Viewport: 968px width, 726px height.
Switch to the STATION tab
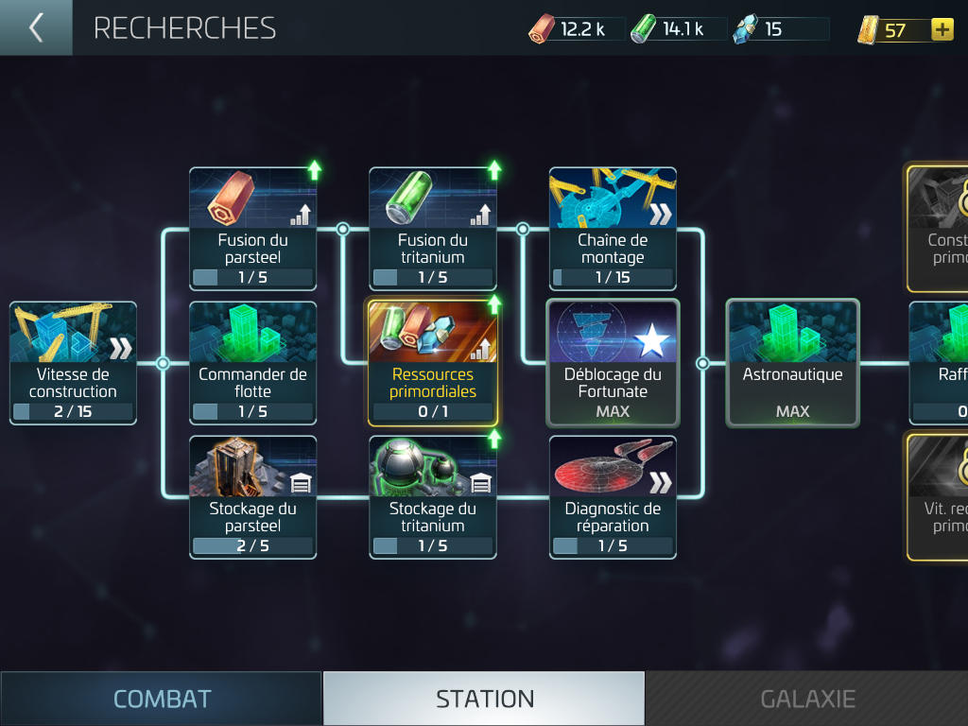484,699
